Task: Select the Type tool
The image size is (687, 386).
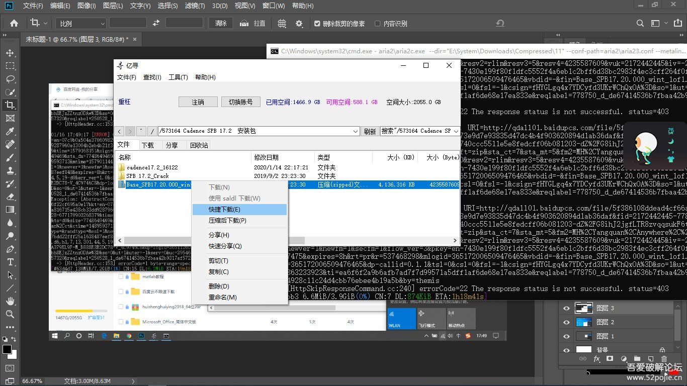Action: click(10, 262)
